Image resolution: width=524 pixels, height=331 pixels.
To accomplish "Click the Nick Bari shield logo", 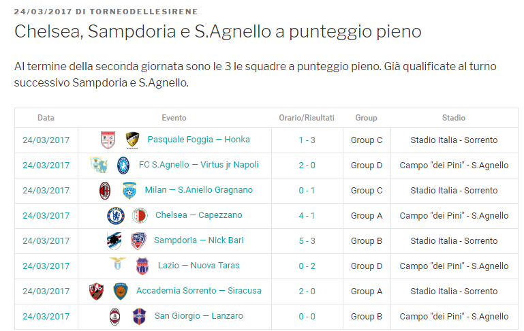I will point(138,241).
